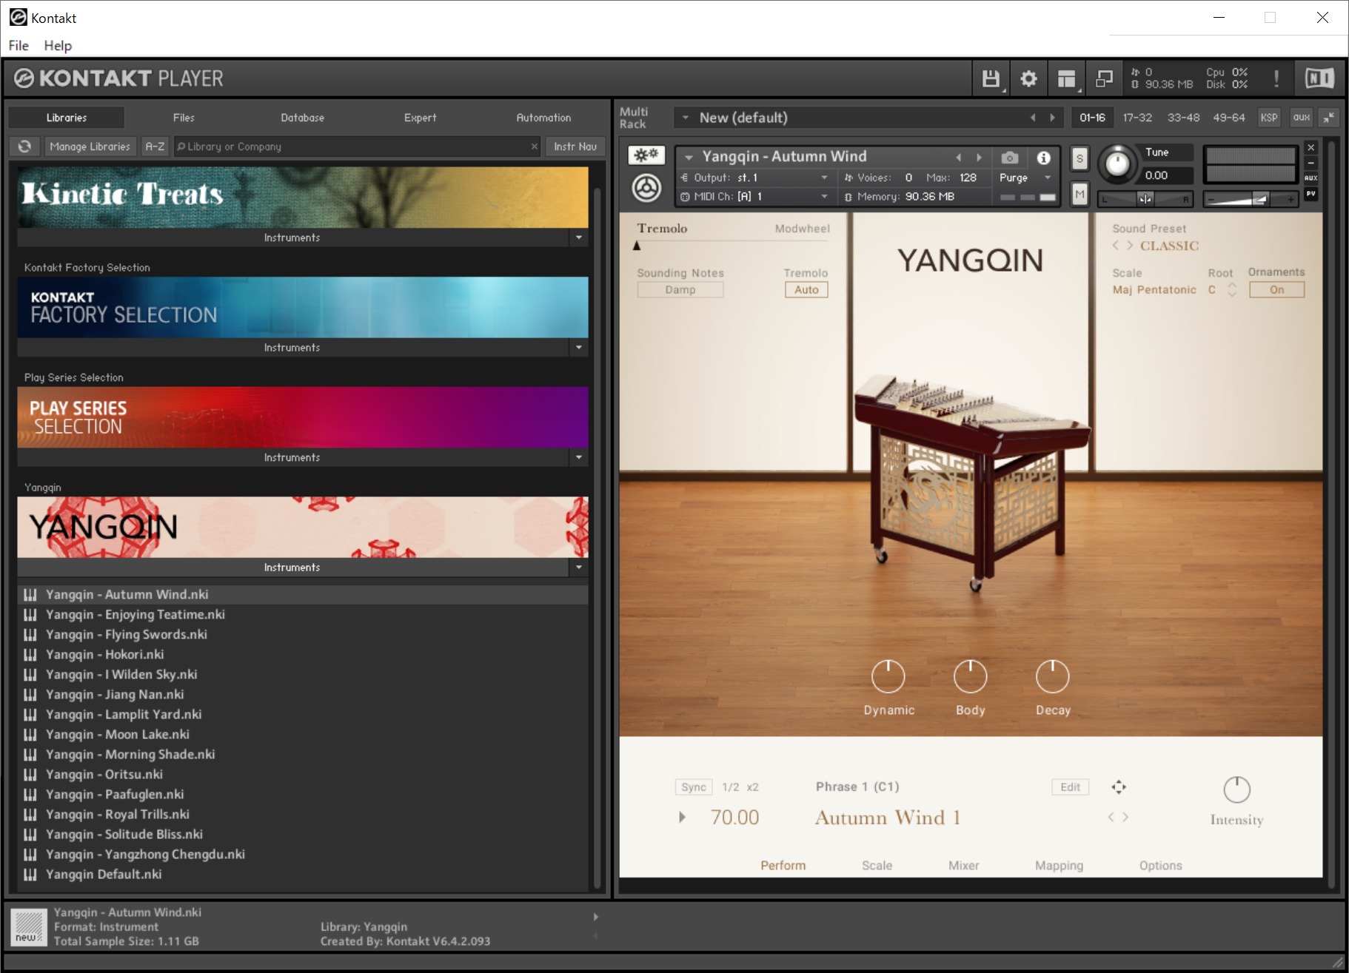The width and height of the screenshot is (1349, 973).
Task: Go to previous instrument preset arrow
Action: coord(958,158)
